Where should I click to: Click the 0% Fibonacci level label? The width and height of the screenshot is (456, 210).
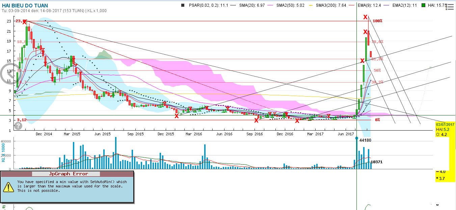[x=377, y=120]
